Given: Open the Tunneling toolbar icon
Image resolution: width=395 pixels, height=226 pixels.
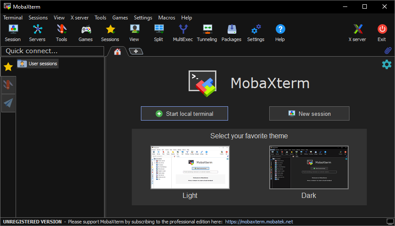Looking at the screenshot, I should pyautogui.click(x=207, y=29).
